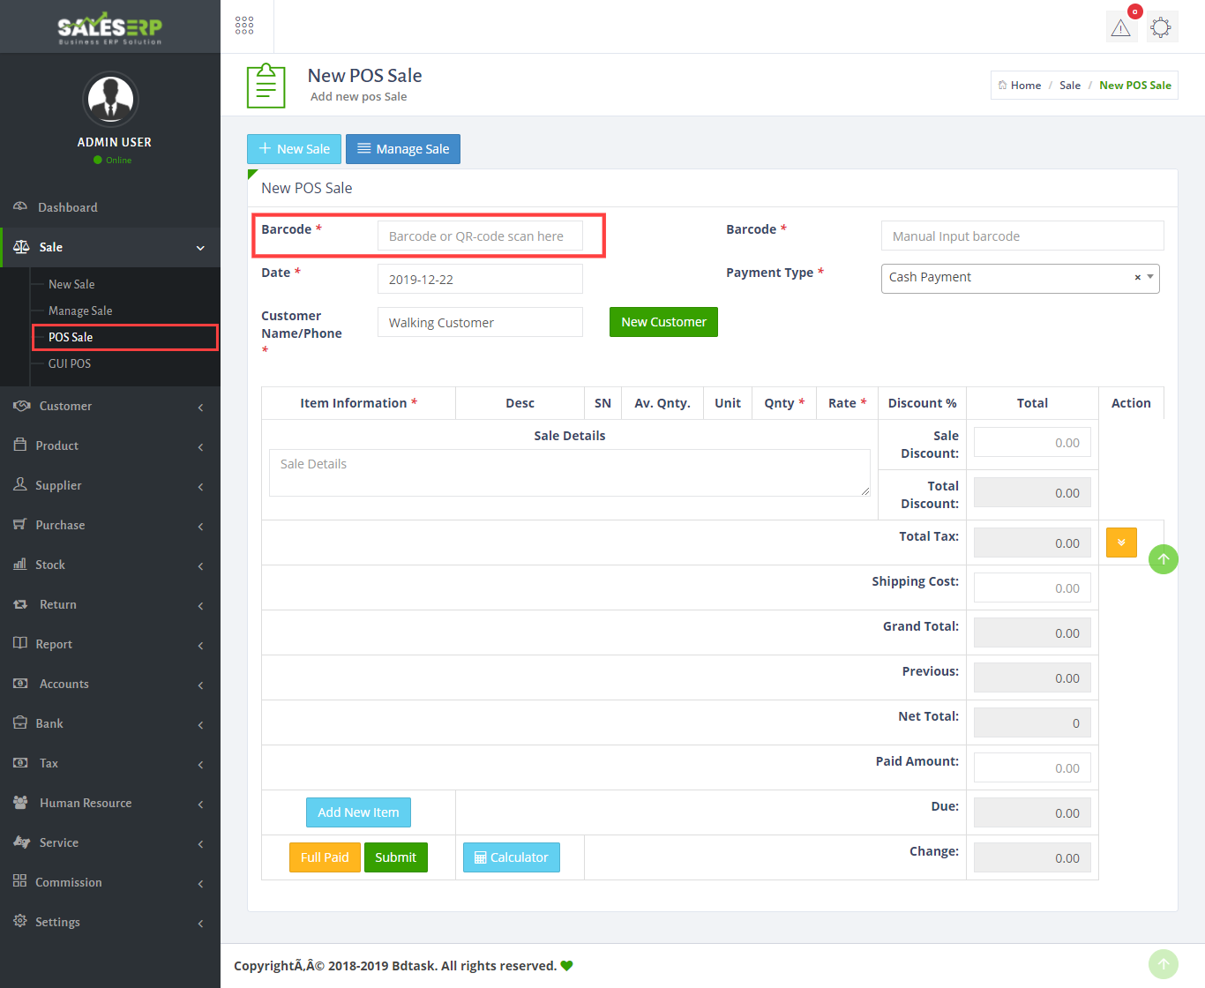Screen dimensions: 1205x988
Task: Click the yellow double-chevron button beside Total Tax
Action: pyautogui.click(x=1121, y=543)
